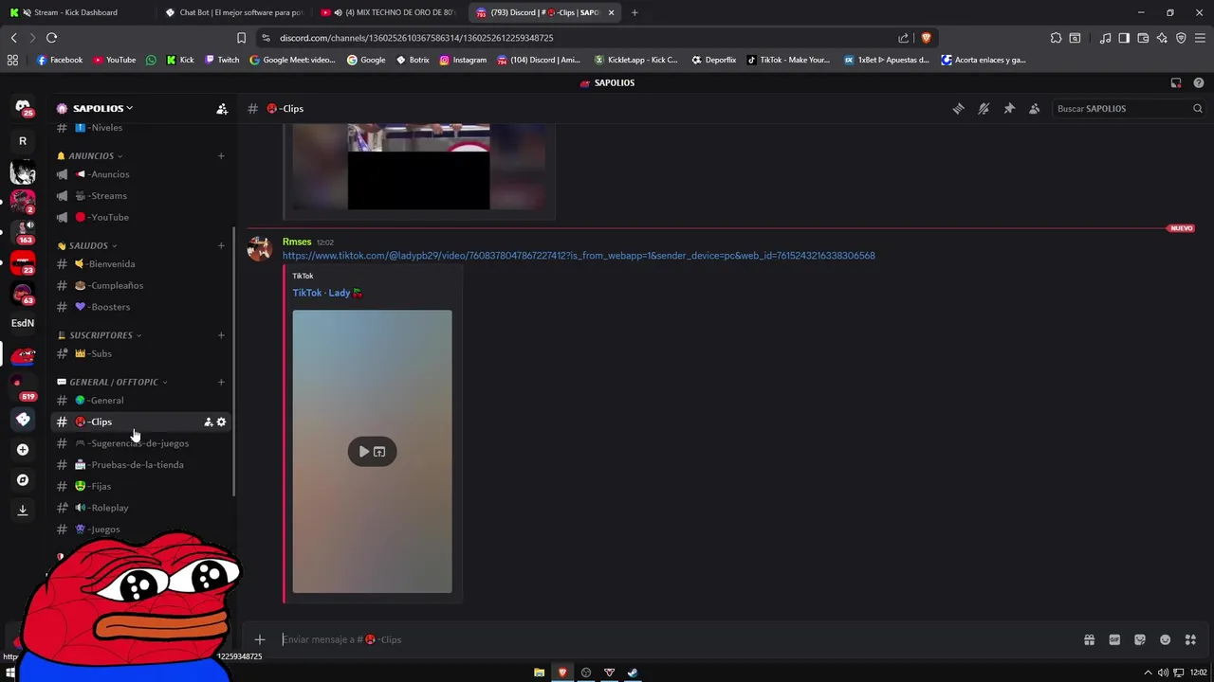
Task: Open server with 519 notification badge
Action: coord(23,388)
